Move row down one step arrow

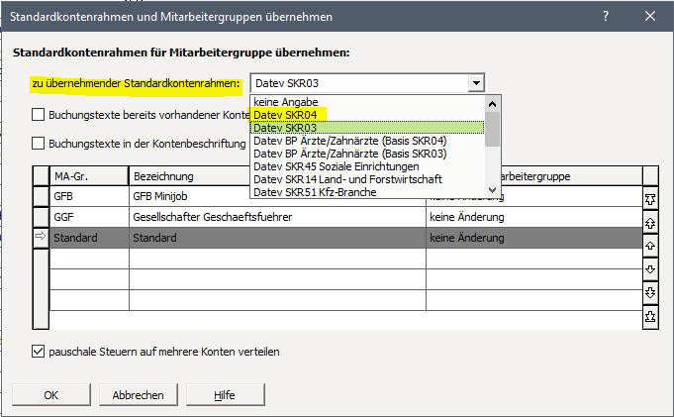[x=650, y=269]
